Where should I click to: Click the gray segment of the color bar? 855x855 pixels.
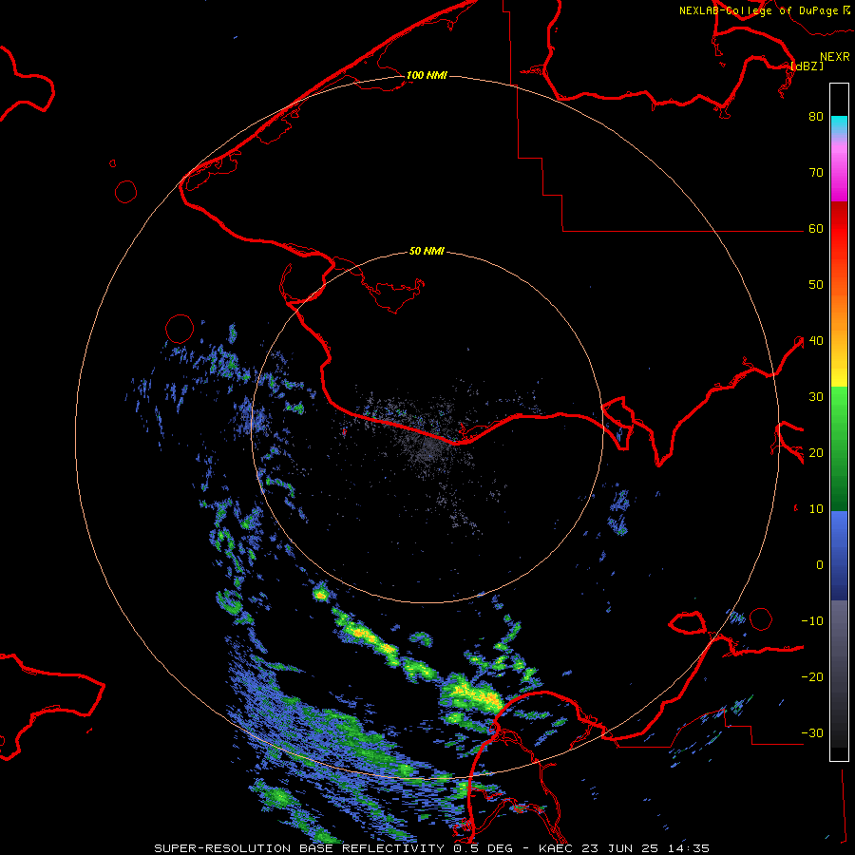click(x=839, y=674)
